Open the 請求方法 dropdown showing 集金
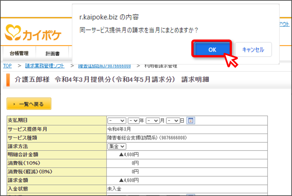The width and height of the screenshot is (292, 196). coord(117,147)
